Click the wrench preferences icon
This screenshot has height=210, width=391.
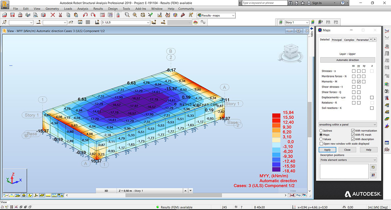[183, 15]
